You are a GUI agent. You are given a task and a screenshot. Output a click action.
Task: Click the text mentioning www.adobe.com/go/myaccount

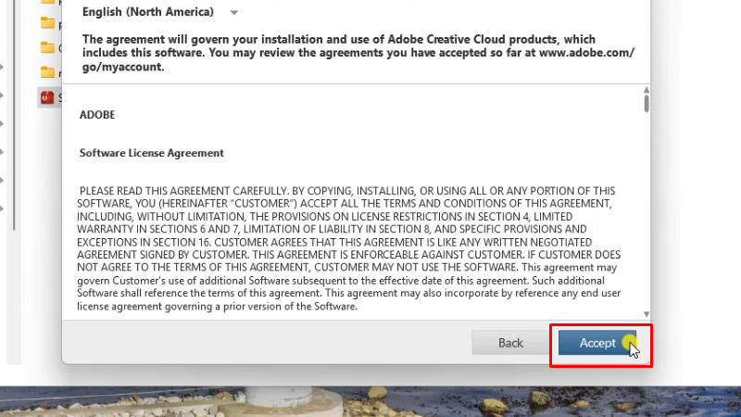pyautogui.click(x=358, y=53)
